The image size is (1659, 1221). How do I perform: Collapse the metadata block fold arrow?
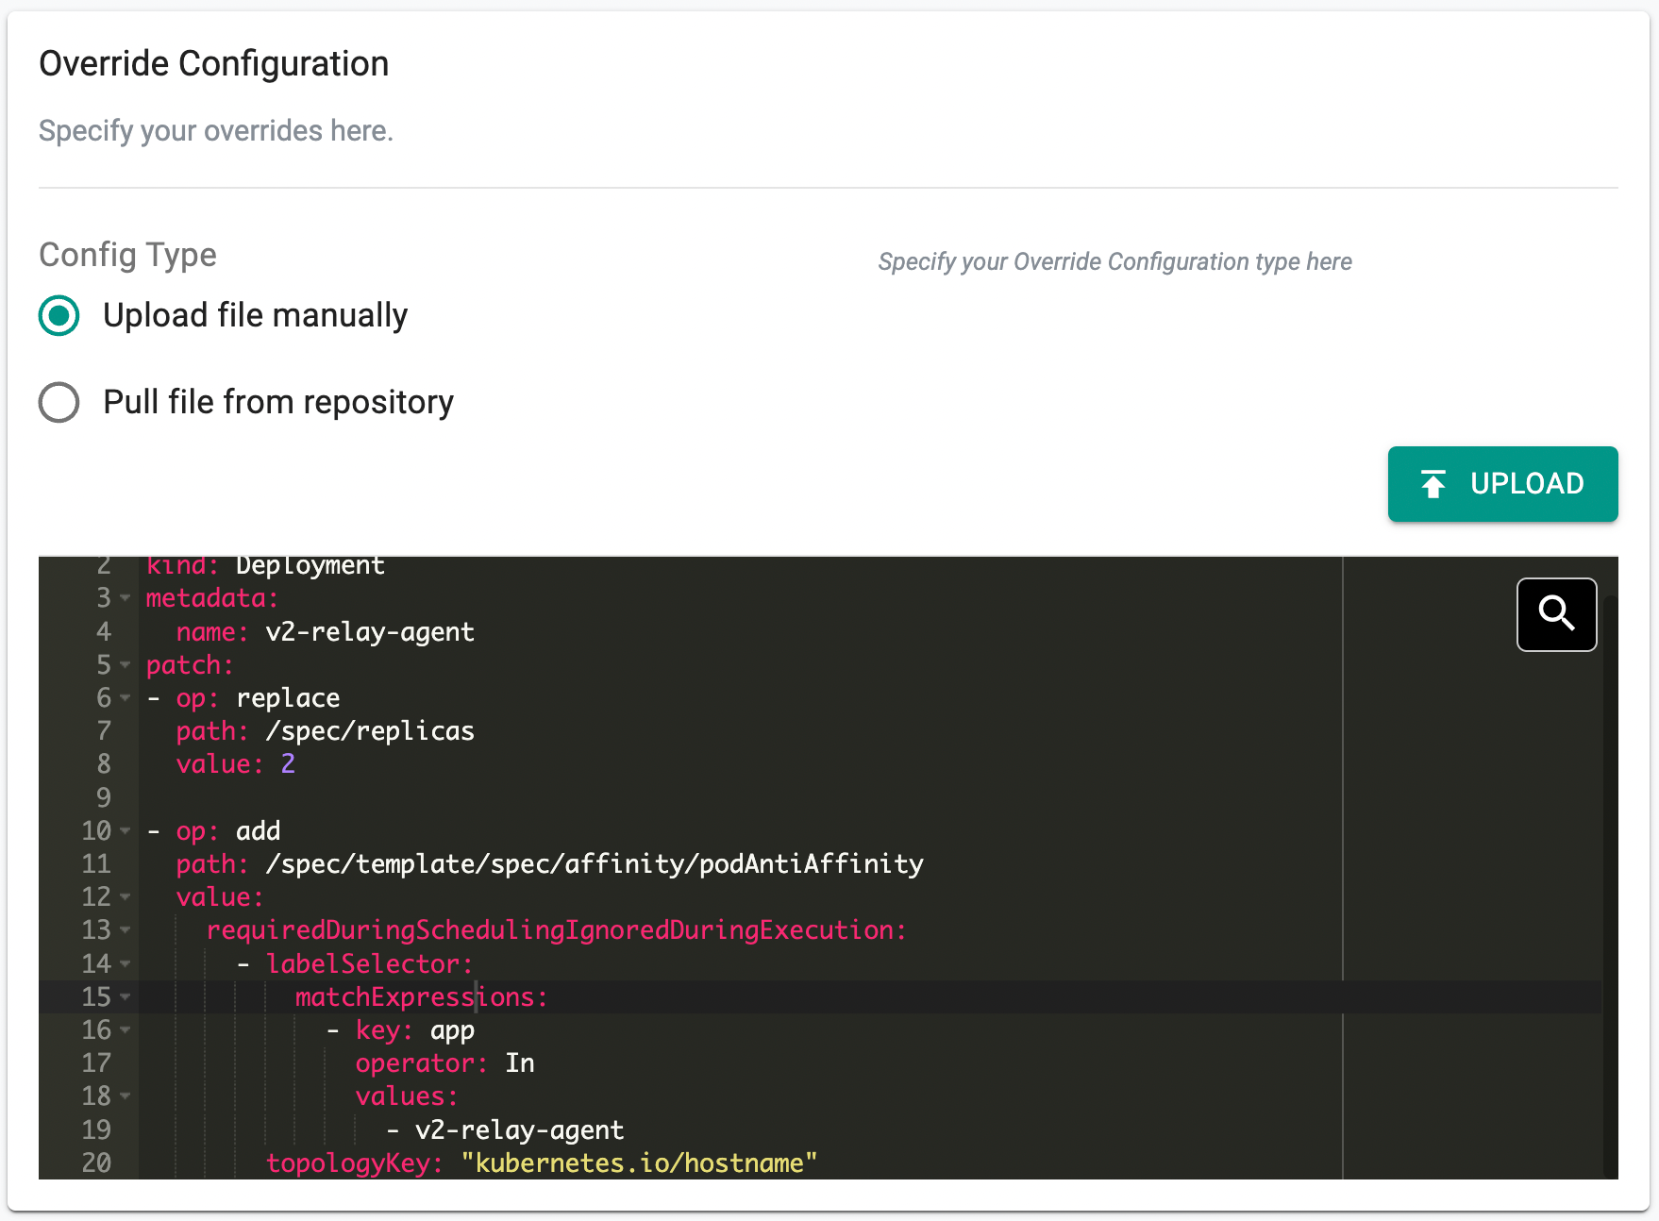[x=126, y=598]
